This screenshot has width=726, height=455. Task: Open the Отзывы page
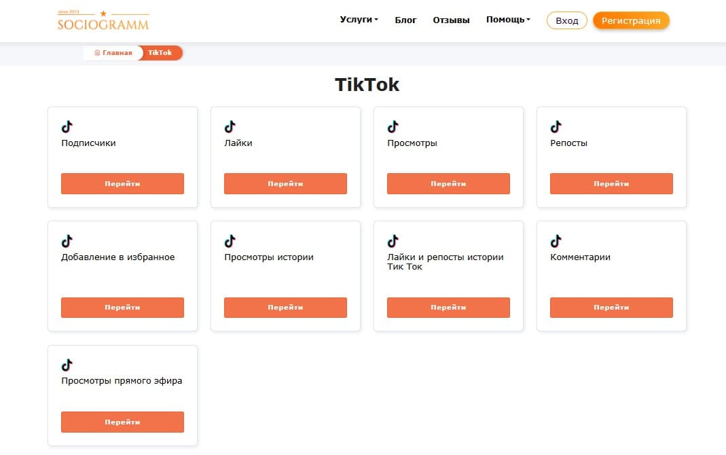coord(451,20)
